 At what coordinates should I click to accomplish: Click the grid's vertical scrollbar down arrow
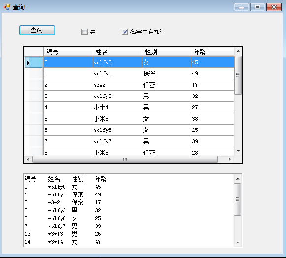pos(238,151)
